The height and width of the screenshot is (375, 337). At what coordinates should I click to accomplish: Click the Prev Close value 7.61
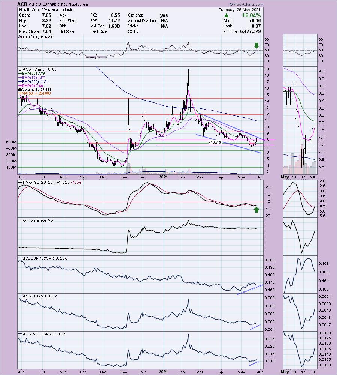tap(46, 31)
